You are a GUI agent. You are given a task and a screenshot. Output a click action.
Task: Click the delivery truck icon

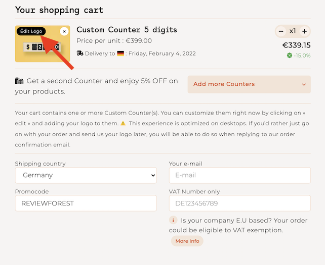pyautogui.click(x=80, y=54)
